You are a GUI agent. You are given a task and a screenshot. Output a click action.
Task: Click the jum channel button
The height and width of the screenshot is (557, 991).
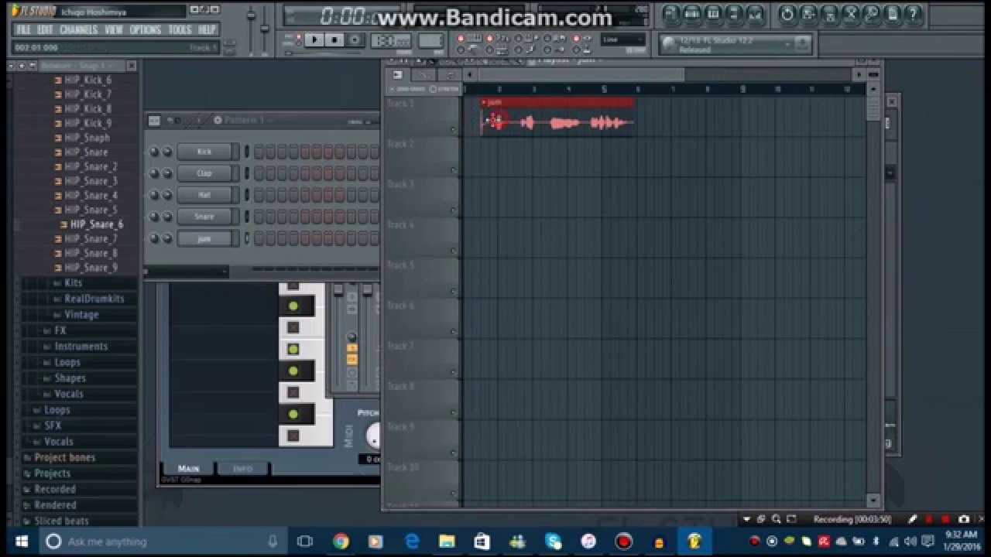click(x=204, y=238)
